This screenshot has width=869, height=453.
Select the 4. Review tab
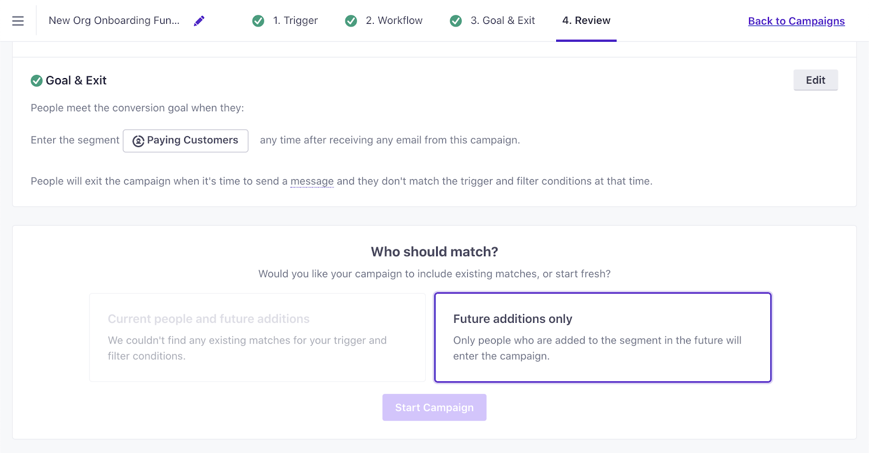(586, 21)
